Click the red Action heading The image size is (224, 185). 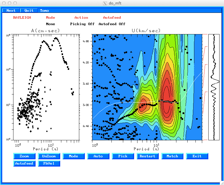point(81,18)
